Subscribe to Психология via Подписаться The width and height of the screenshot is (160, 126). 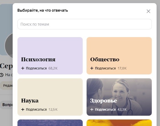click(36, 68)
